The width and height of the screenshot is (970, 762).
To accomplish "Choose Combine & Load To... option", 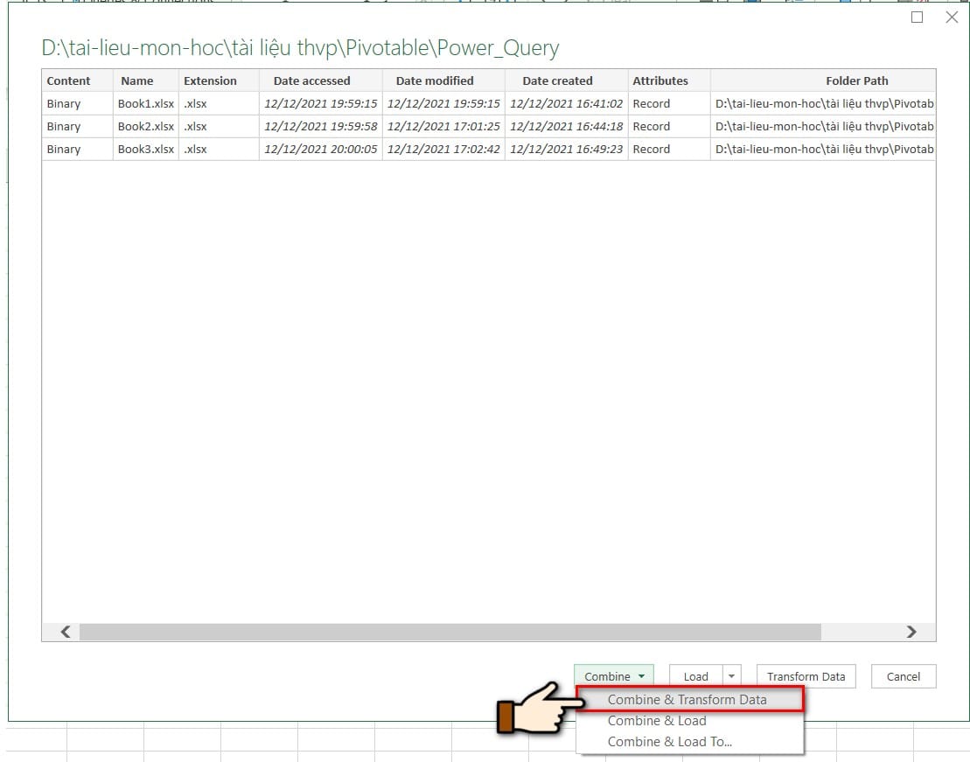I will [x=670, y=741].
